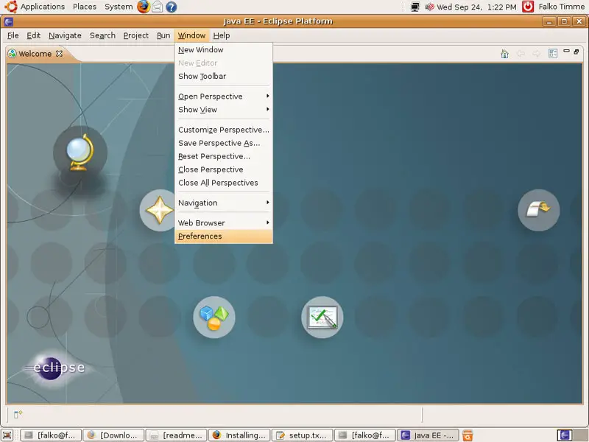Click the volume speaker icon in system tray
Image resolution: width=589 pixels, height=442 pixels.
pyautogui.click(x=430, y=7)
